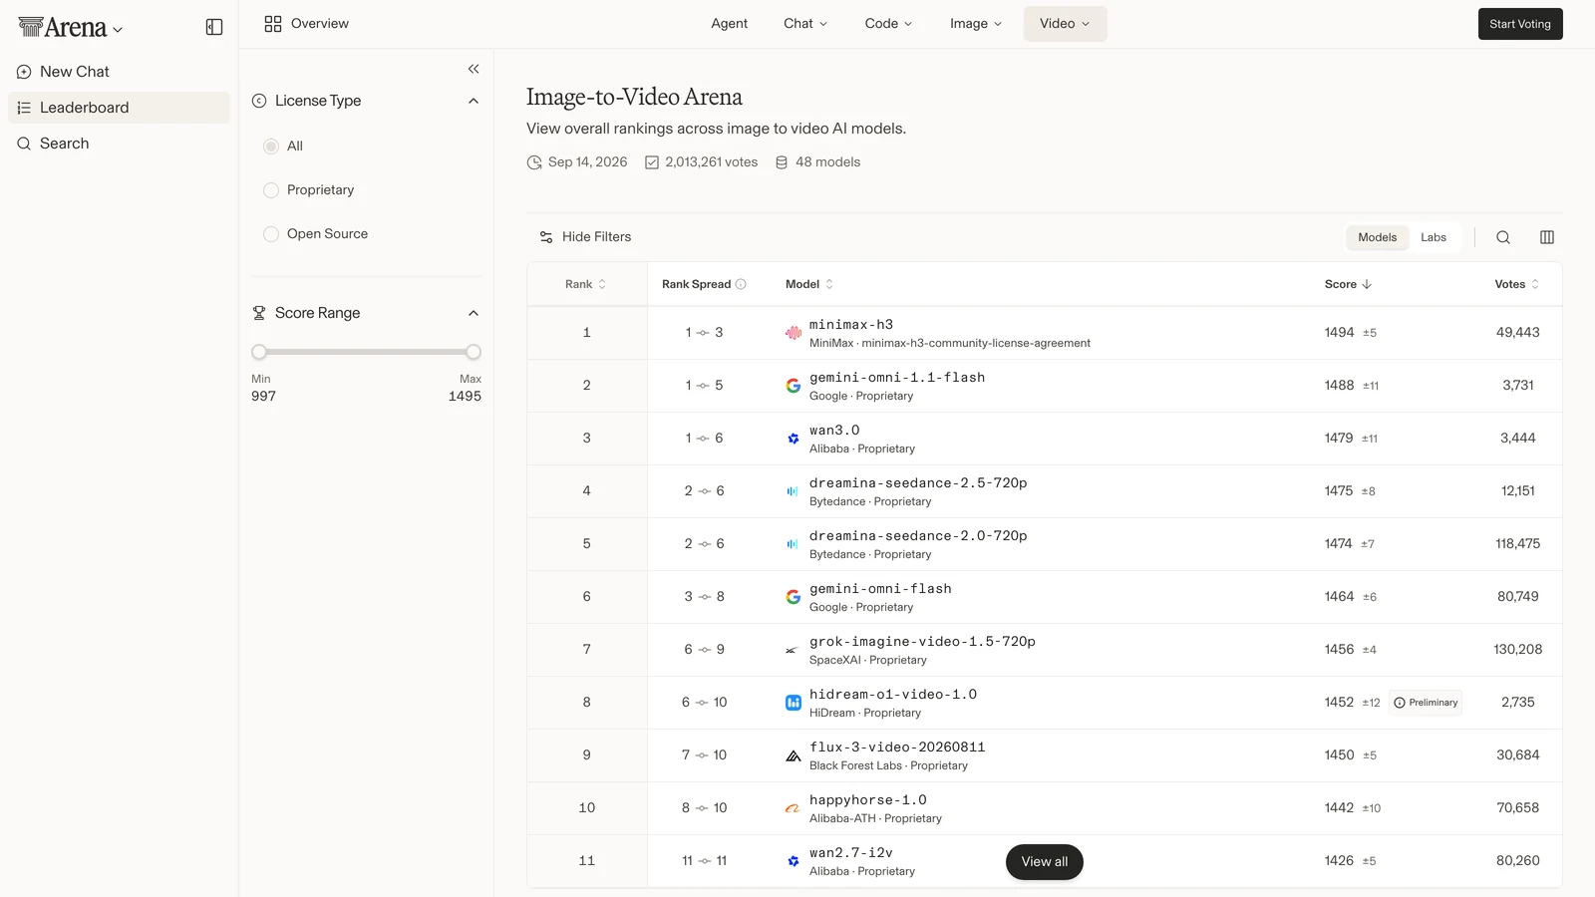1595x897 pixels.
Task: Click the Overview grid icon
Action: (x=273, y=24)
